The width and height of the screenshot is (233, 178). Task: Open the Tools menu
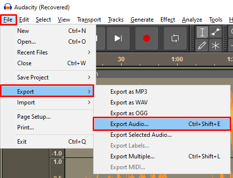(216, 20)
